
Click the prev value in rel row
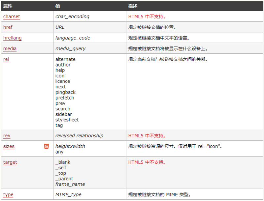click(60, 103)
